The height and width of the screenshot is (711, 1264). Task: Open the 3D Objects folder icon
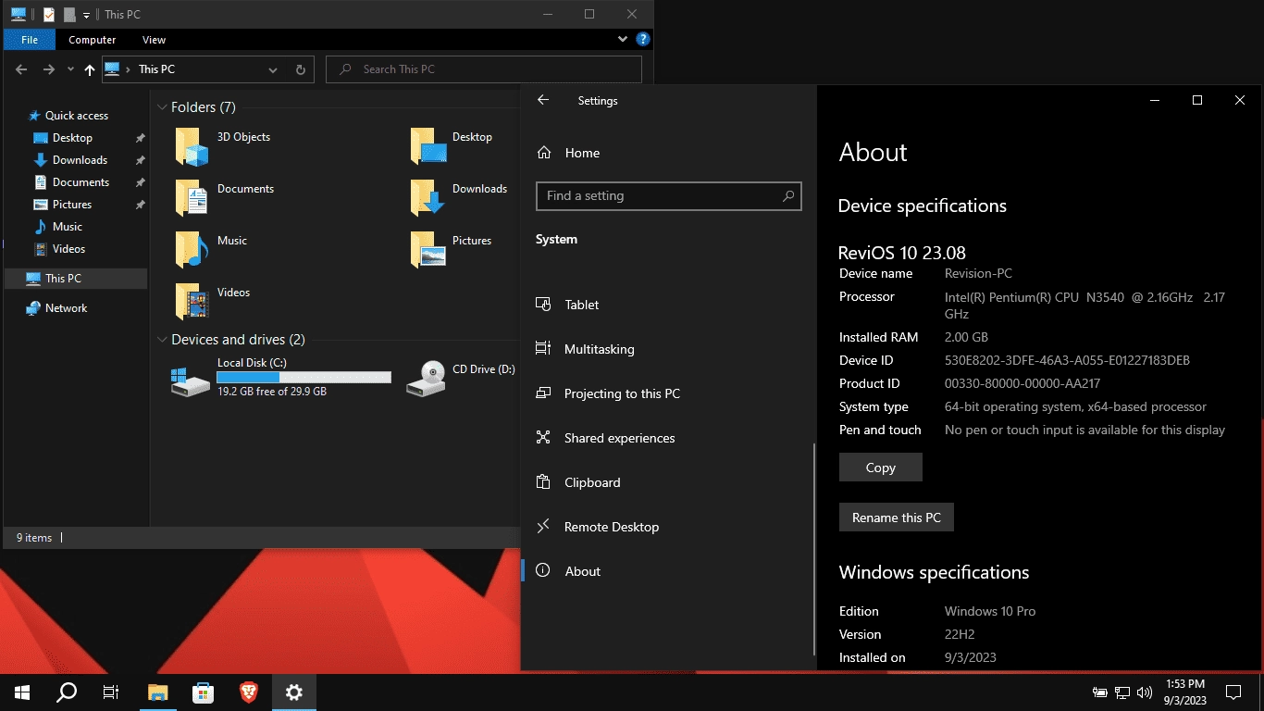coord(192,146)
